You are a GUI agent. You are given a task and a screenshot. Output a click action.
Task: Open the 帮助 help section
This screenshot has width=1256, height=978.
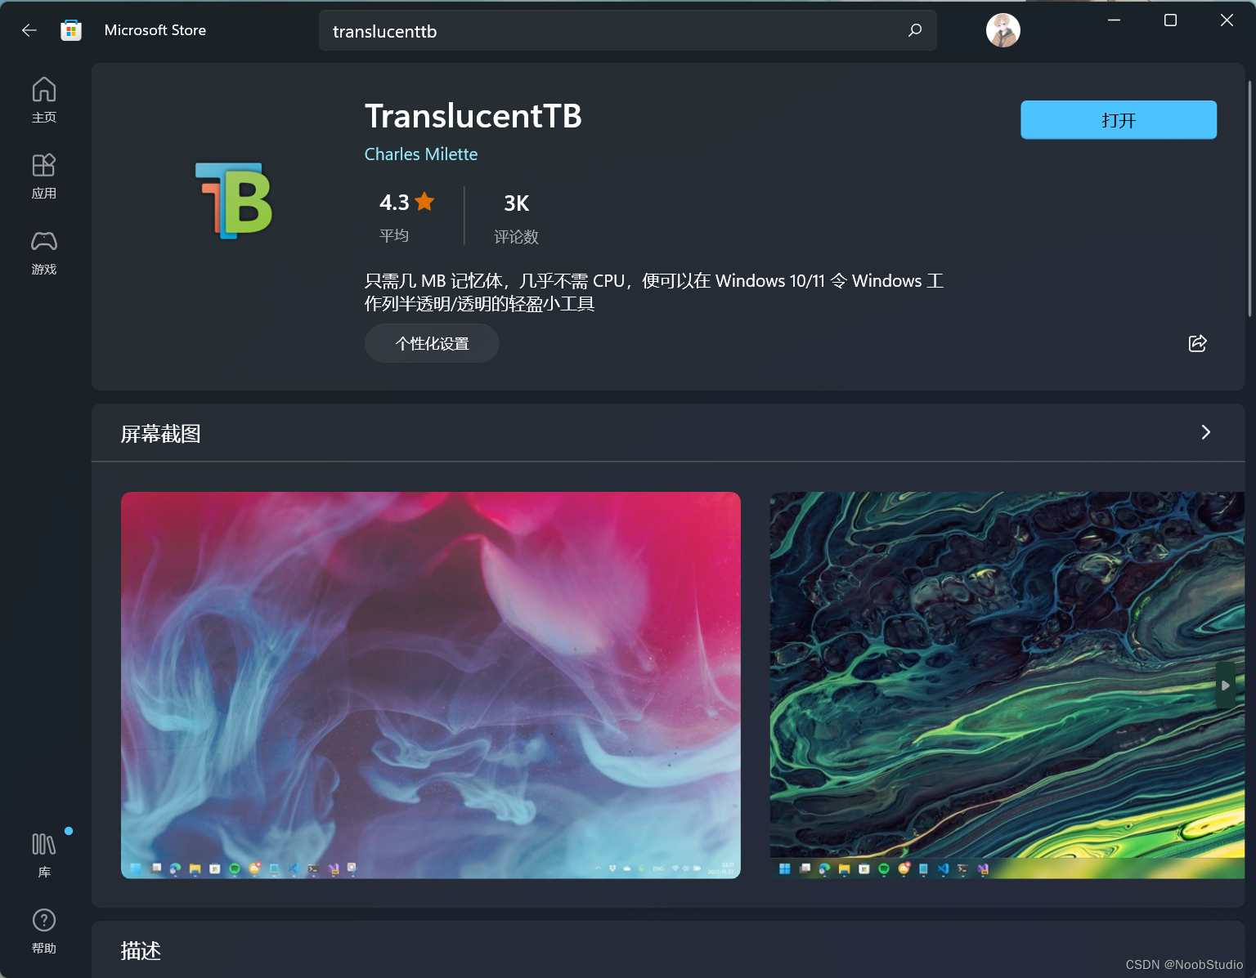tap(44, 931)
